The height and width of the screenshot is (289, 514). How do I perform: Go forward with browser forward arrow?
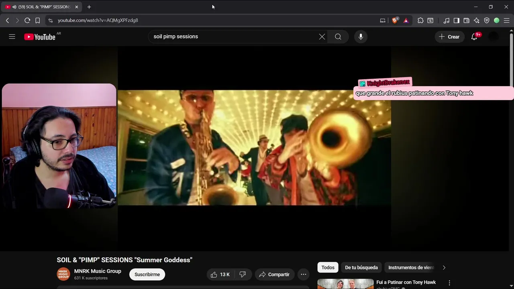pos(17,20)
